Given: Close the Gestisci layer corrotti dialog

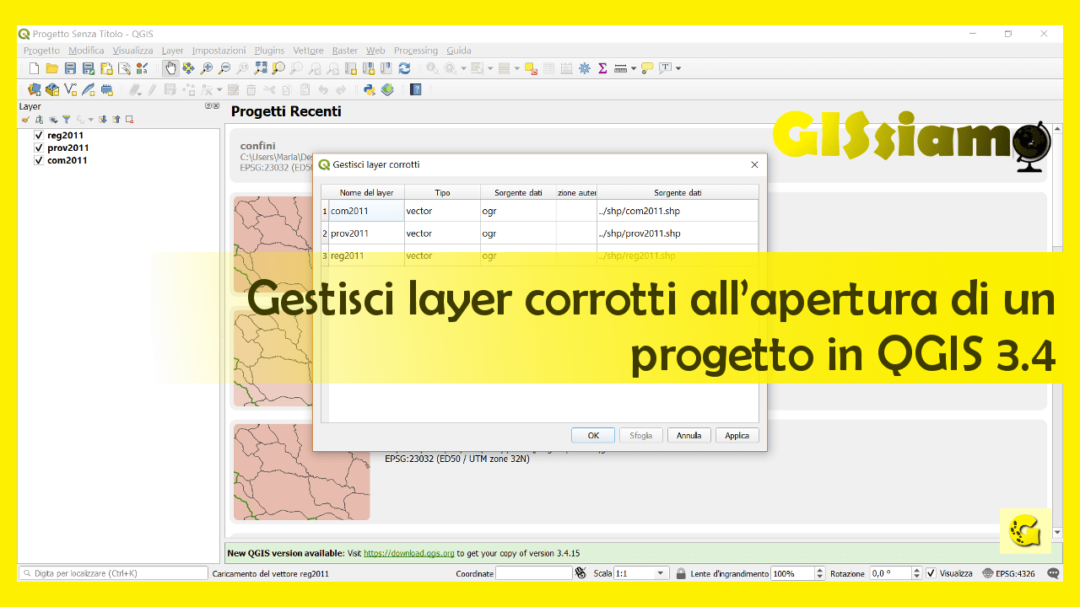Looking at the screenshot, I should 754,164.
